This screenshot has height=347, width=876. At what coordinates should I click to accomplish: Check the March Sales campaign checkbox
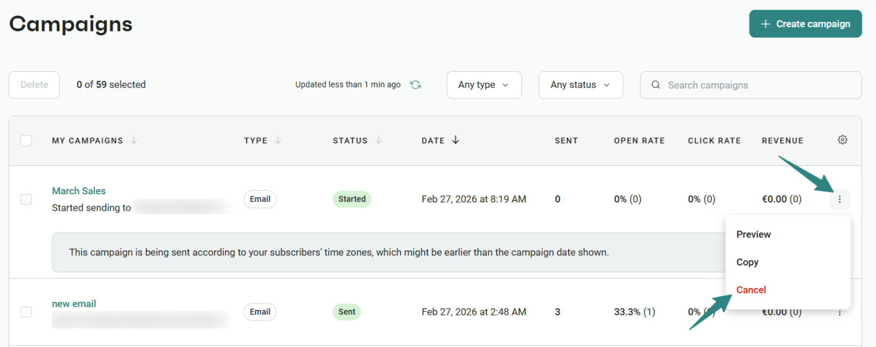click(x=26, y=199)
